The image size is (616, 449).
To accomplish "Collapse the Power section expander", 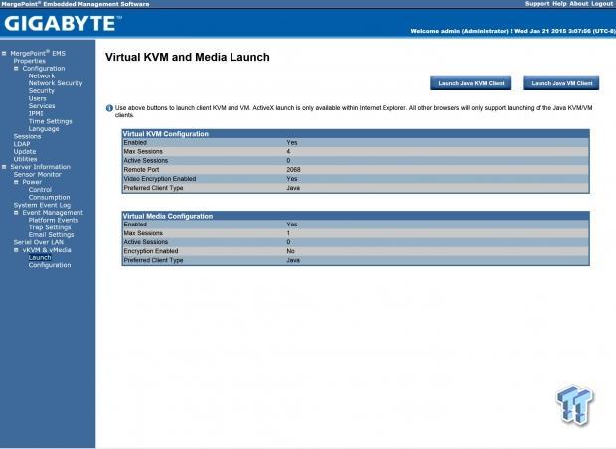I will [17, 182].
